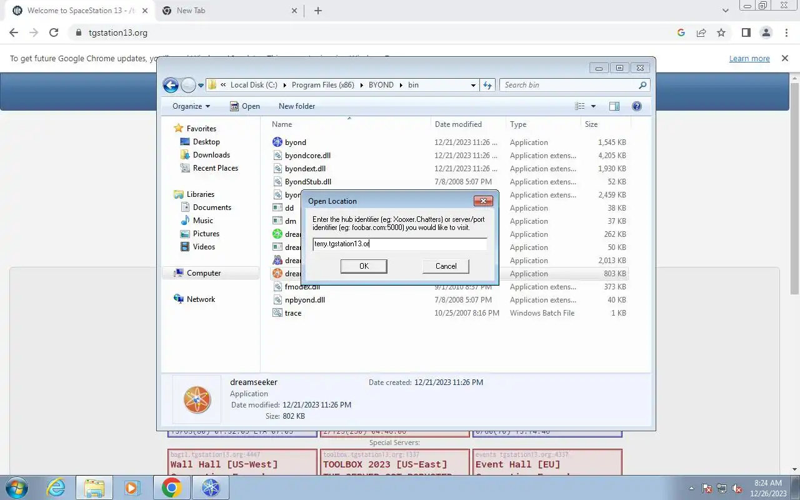The width and height of the screenshot is (800, 500).
Task: Switch to the New Tab tab
Action: [x=229, y=11]
